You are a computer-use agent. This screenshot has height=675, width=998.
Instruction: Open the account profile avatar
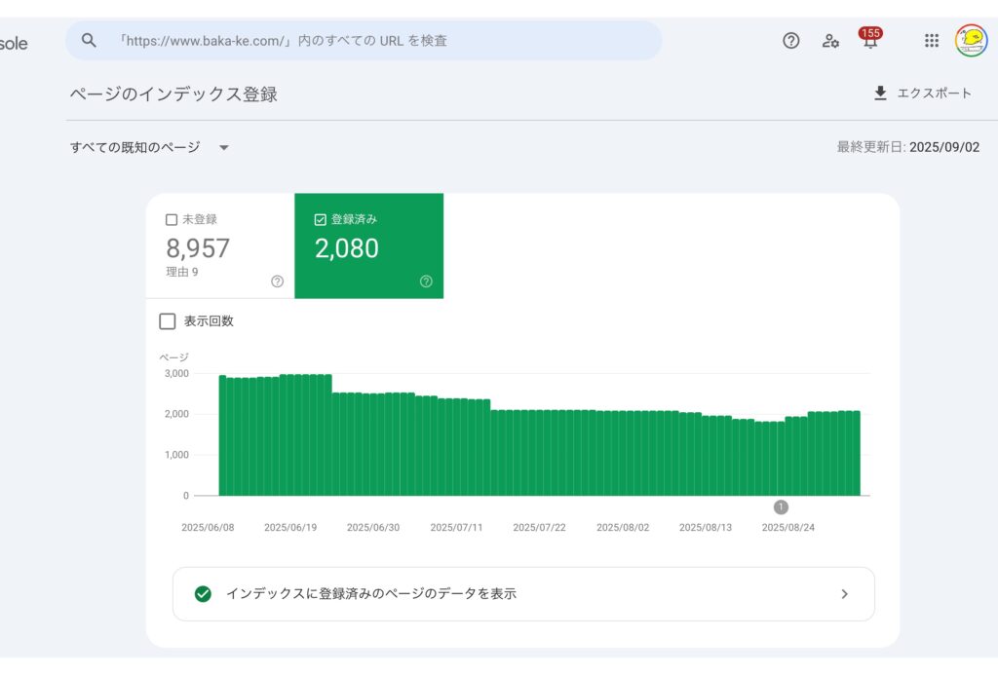(x=971, y=41)
